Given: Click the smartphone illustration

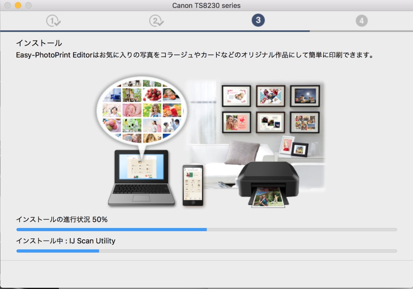Looking at the screenshot, I should [x=193, y=185].
